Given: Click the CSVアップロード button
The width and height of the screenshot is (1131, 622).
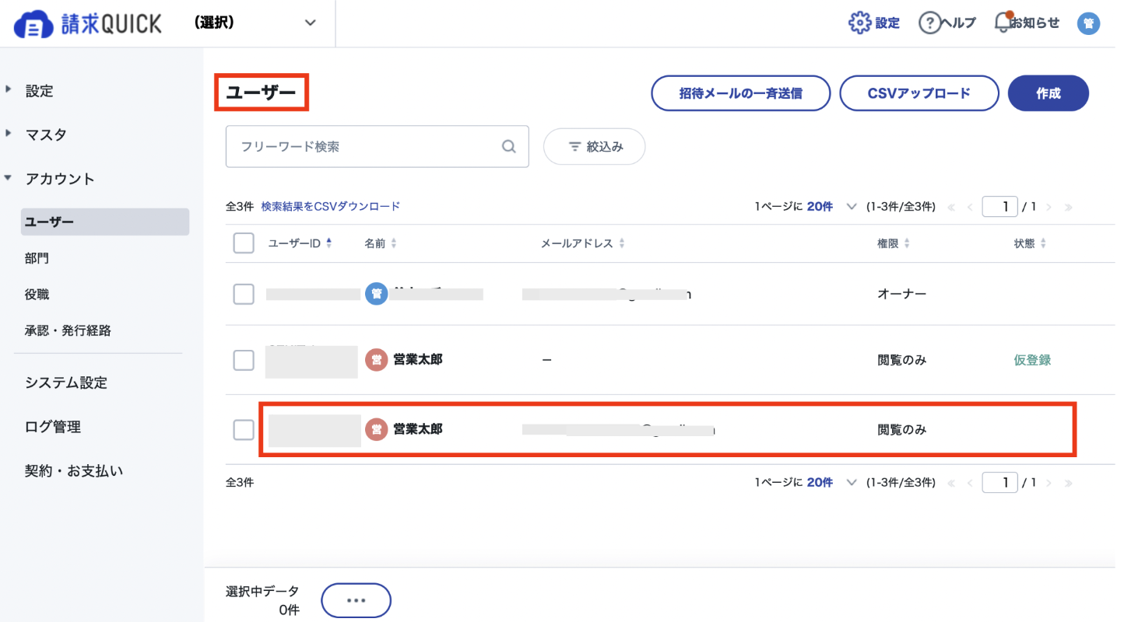Looking at the screenshot, I should pos(919,93).
